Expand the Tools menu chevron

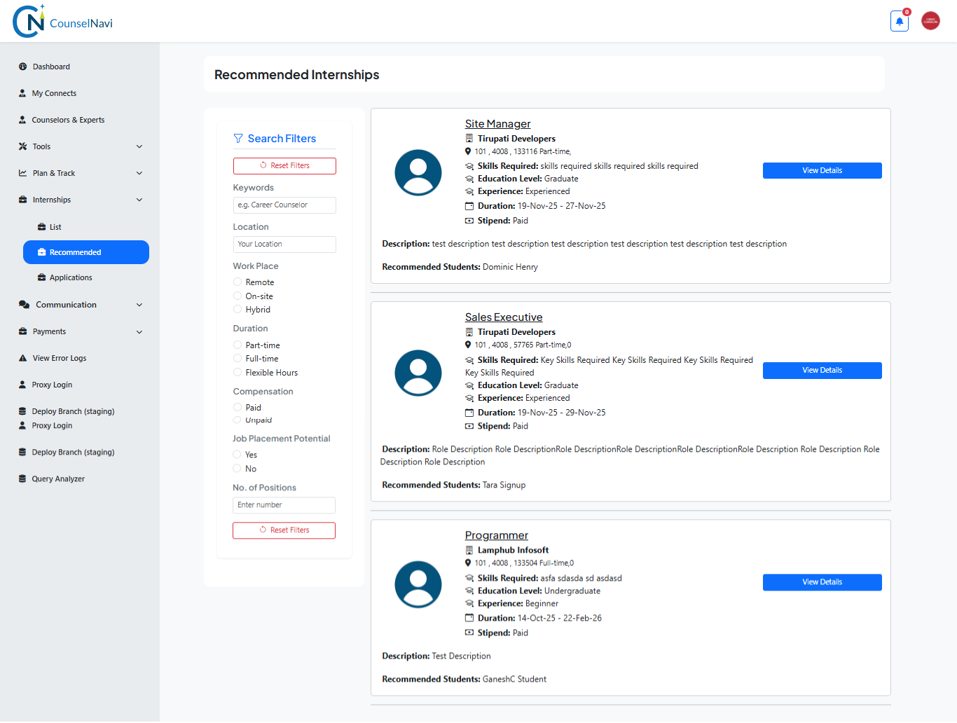coord(139,146)
